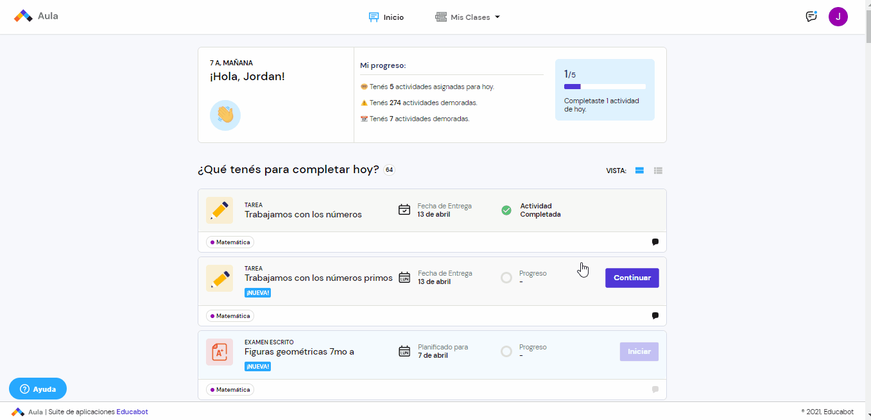
Task: Open the Educabot link in footer
Action: click(132, 412)
